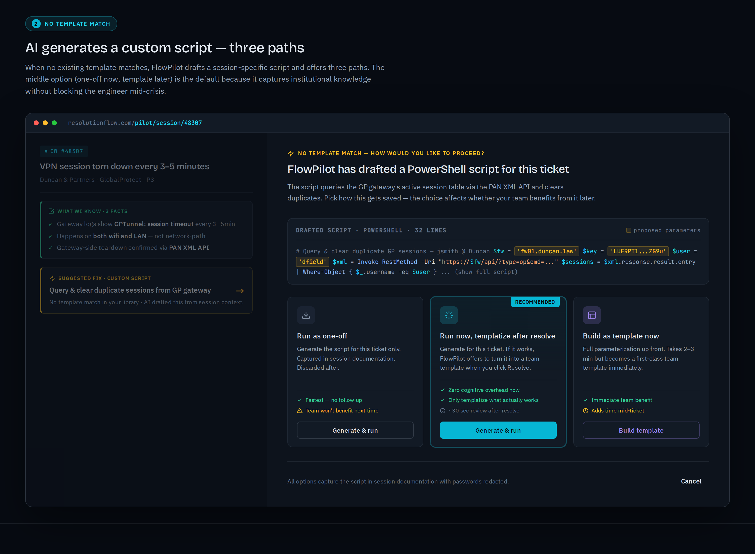Expand the script with show full script

486,272
